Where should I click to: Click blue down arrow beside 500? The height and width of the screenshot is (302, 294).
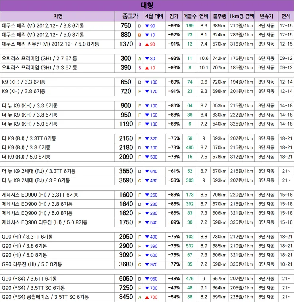(x=147, y=157)
